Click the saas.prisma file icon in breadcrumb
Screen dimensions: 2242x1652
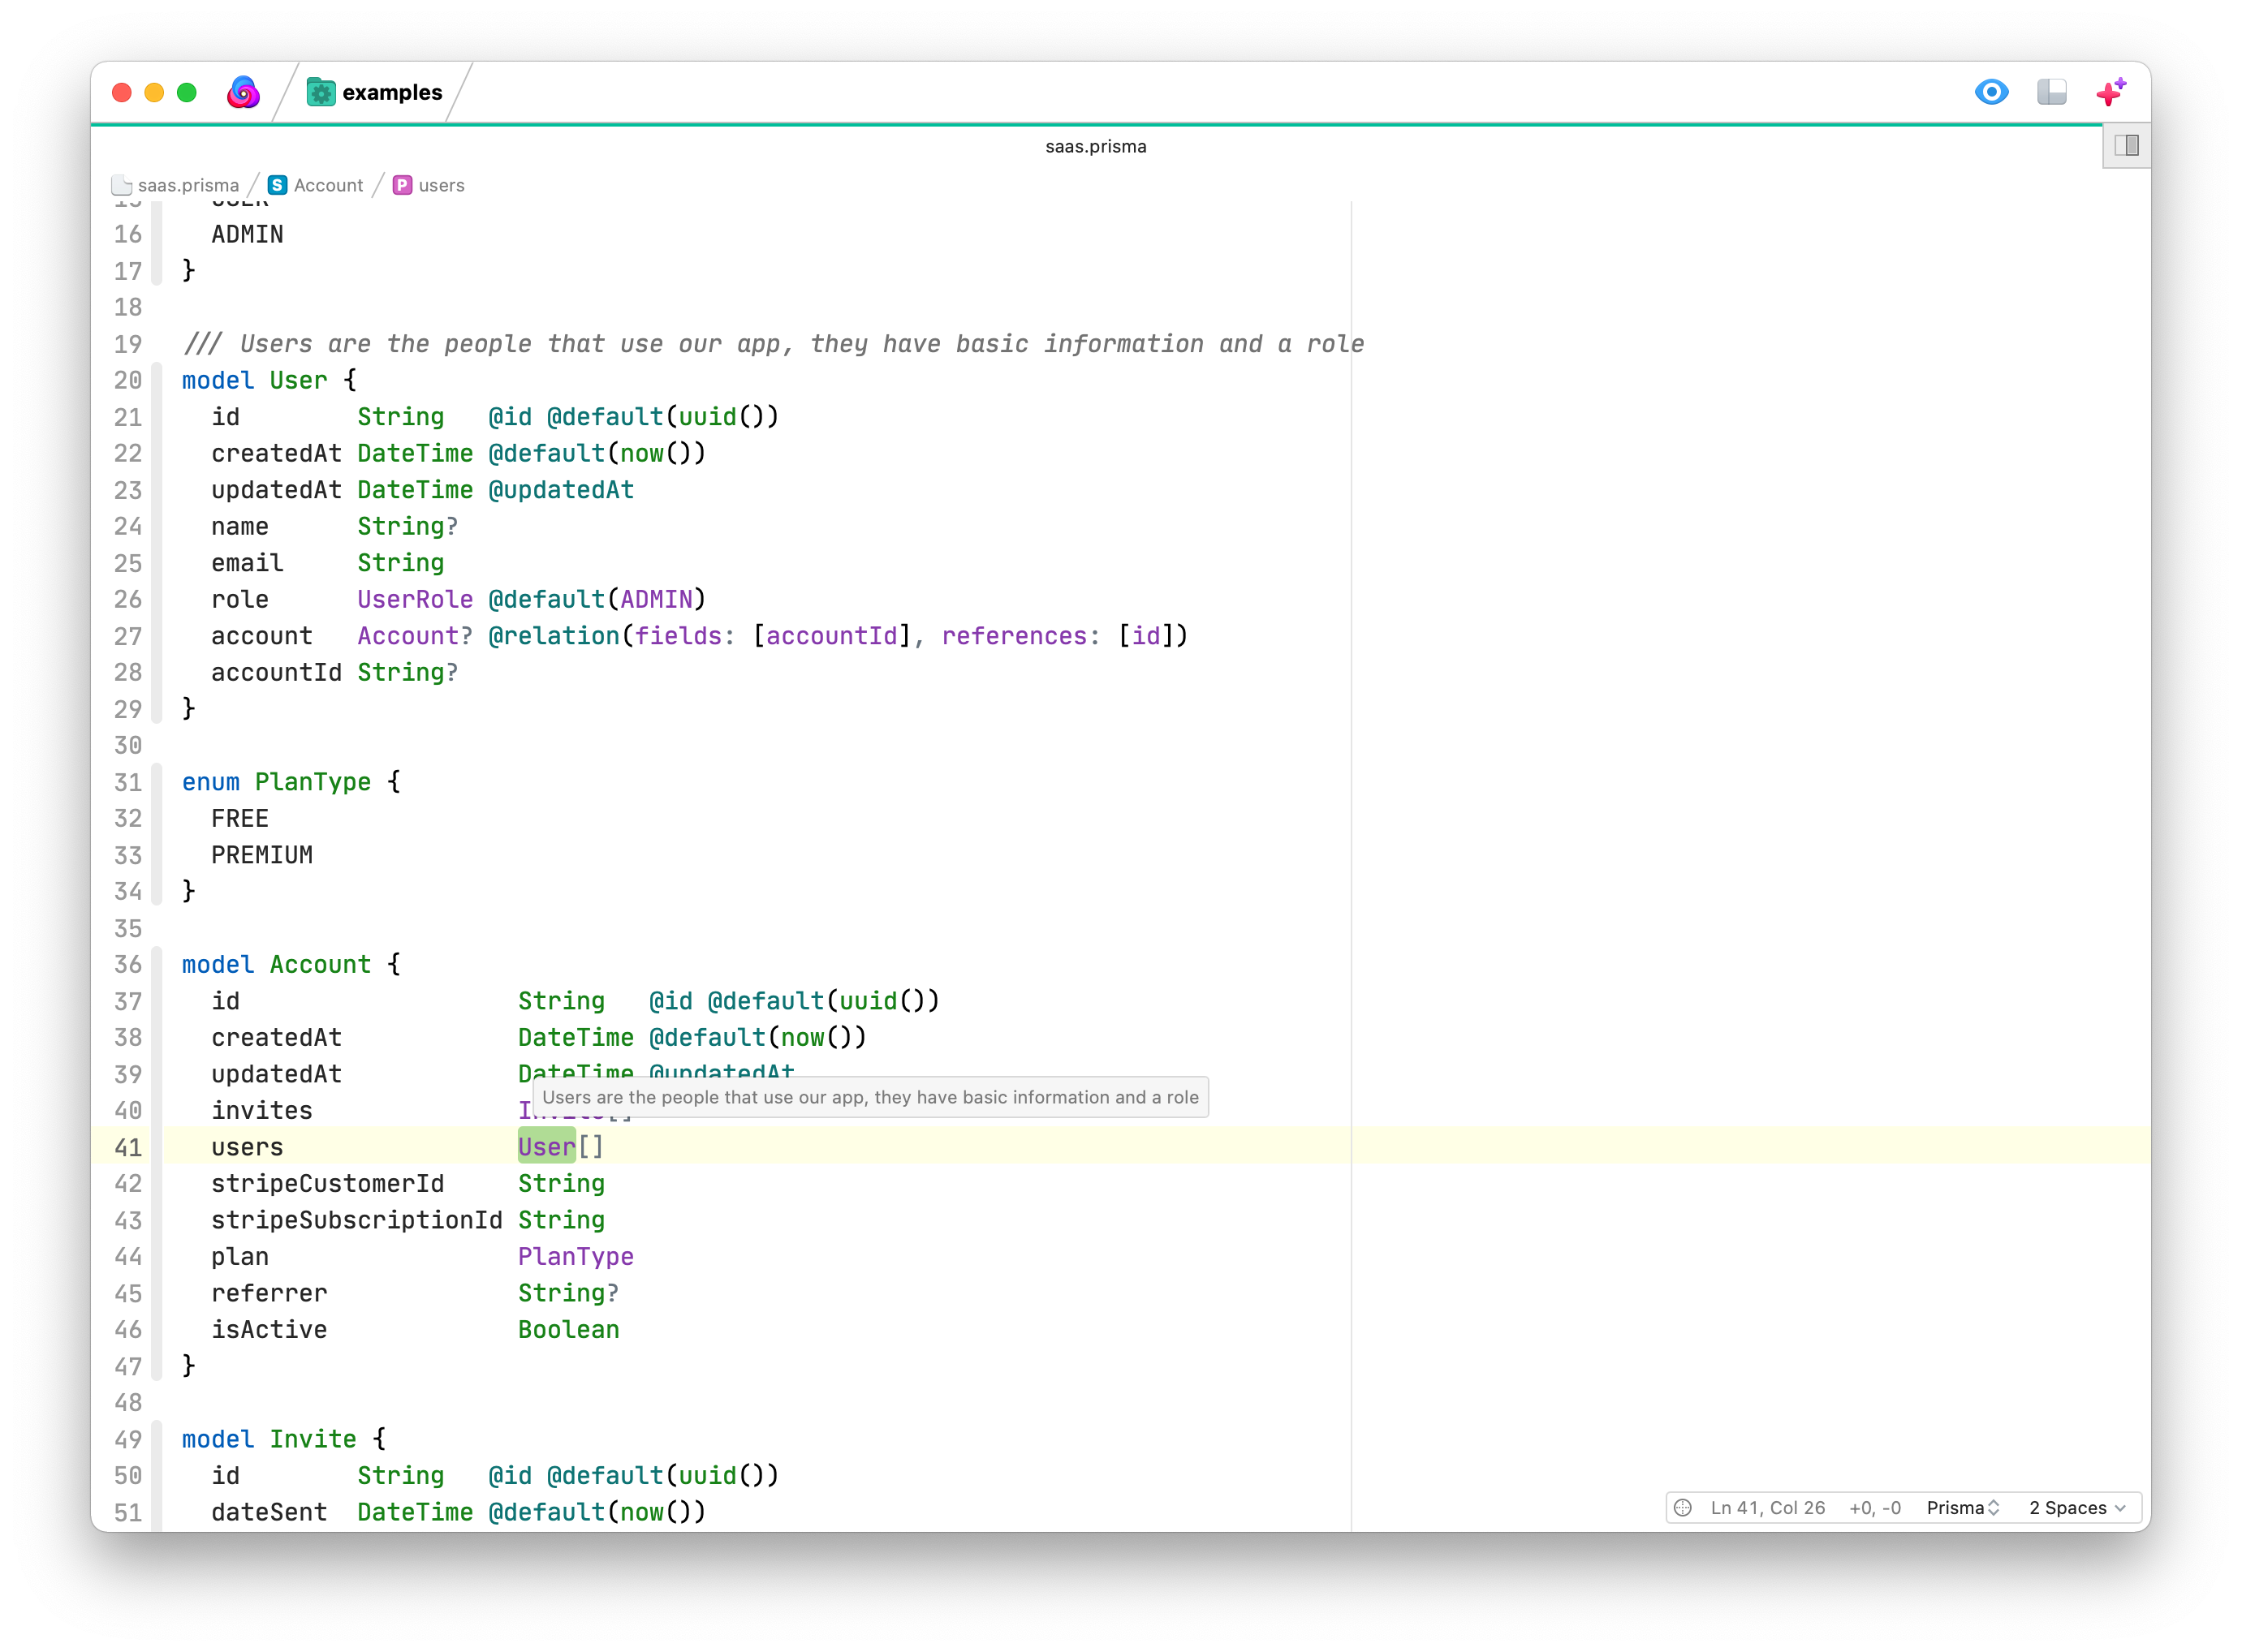pyautogui.click(x=122, y=186)
